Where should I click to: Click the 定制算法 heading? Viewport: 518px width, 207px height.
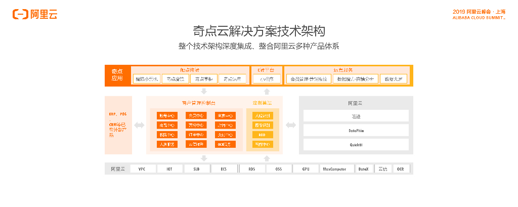pyautogui.click(x=263, y=103)
